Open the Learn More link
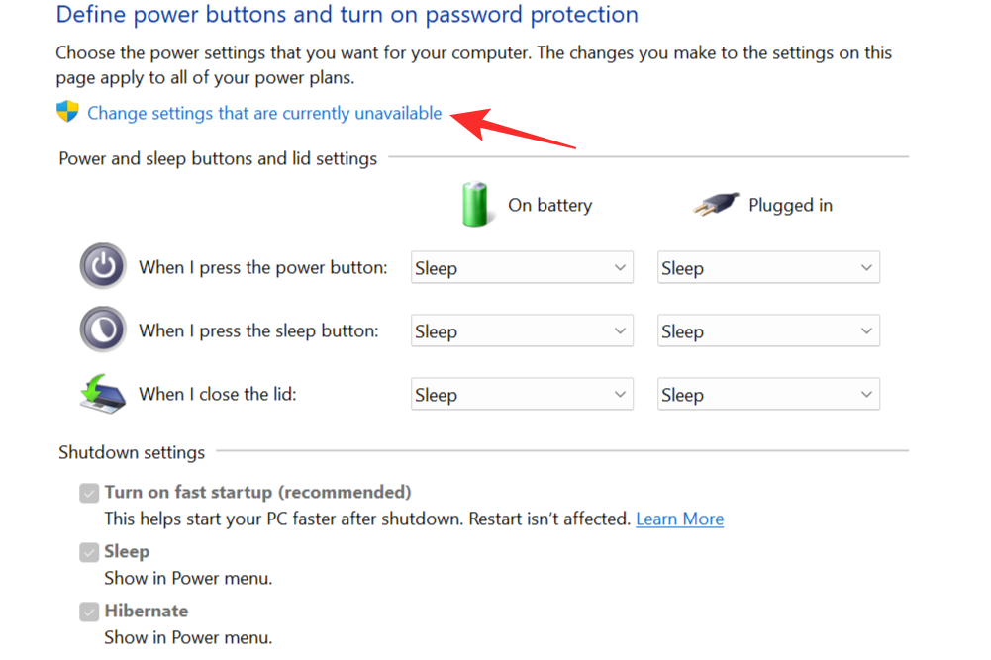 [679, 518]
